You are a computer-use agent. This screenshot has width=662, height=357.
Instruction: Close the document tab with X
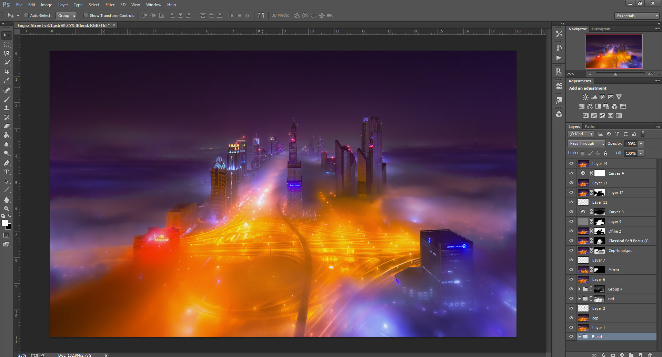click(114, 25)
